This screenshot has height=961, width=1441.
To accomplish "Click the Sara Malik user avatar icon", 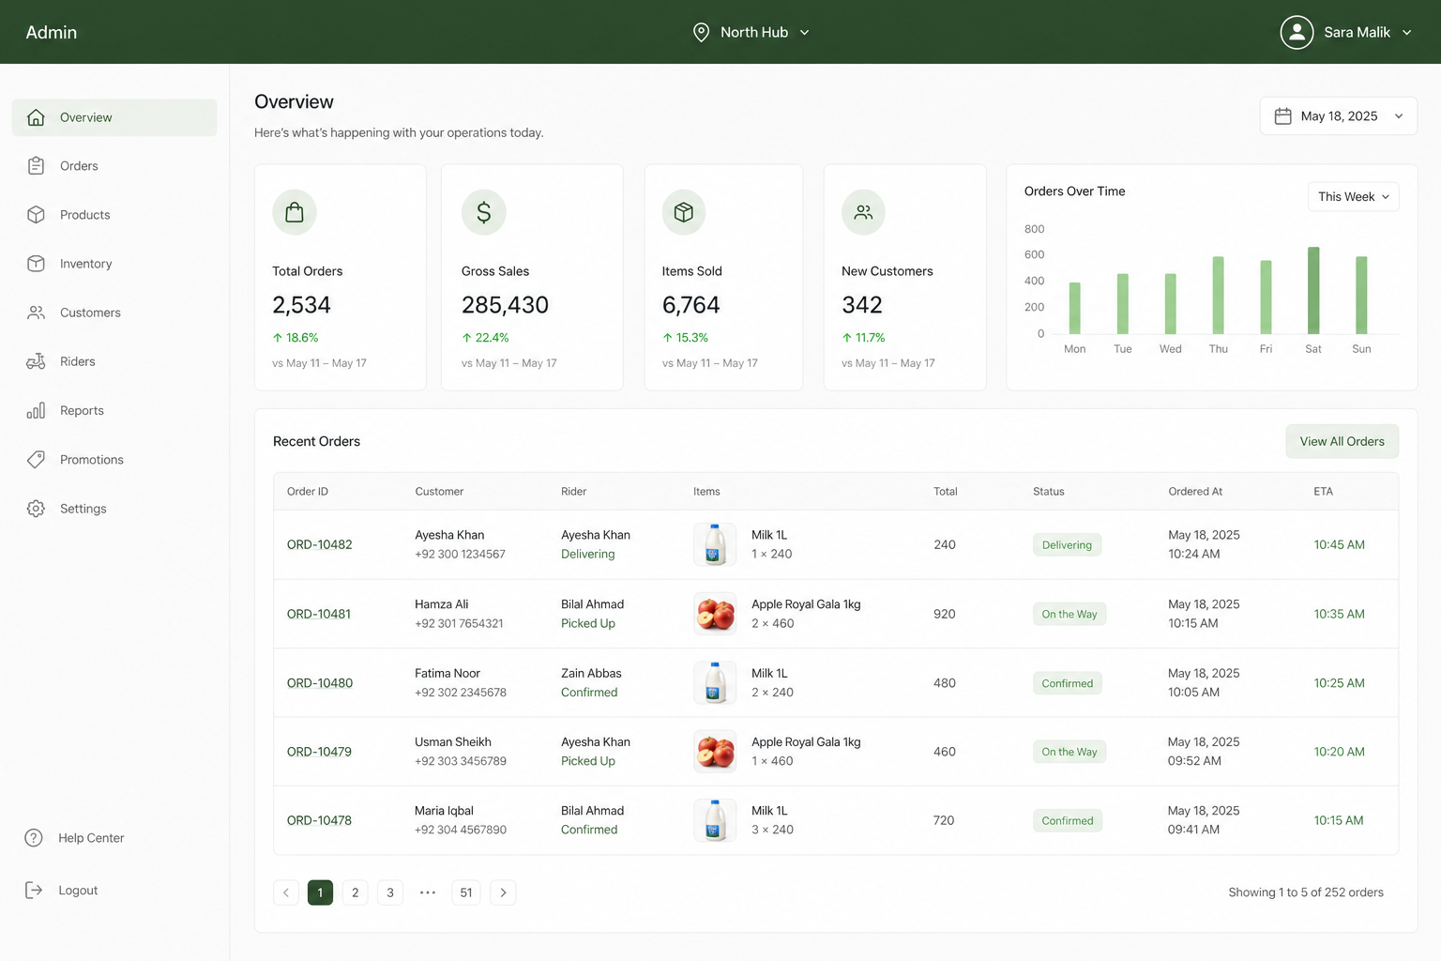I will coord(1297,32).
